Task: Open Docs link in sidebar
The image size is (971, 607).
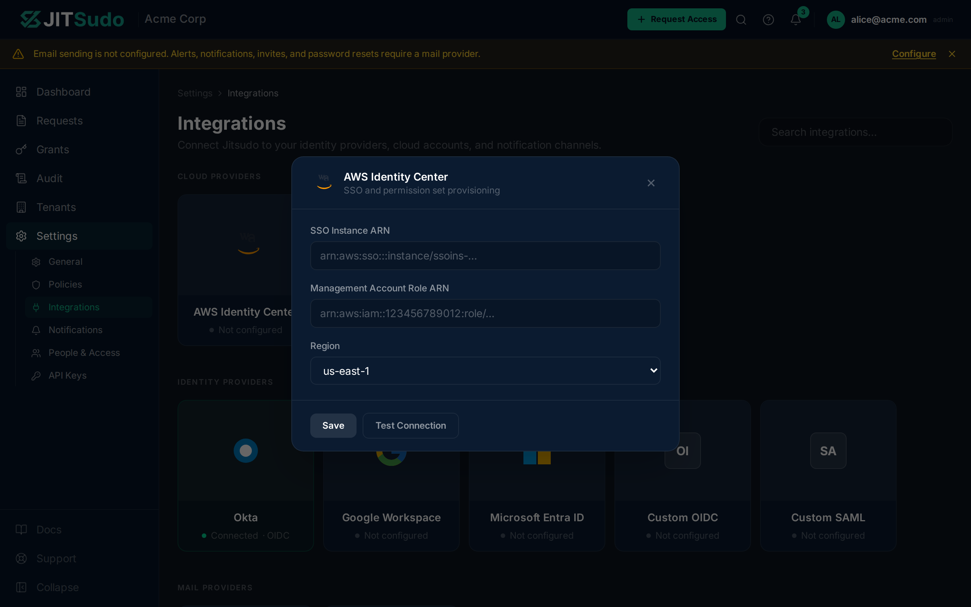Action: pyautogui.click(x=79, y=530)
